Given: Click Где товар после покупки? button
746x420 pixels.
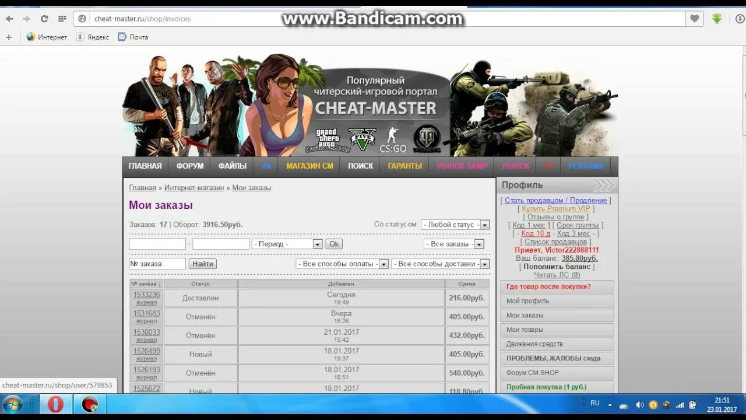Looking at the screenshot, I should [557, 286].
